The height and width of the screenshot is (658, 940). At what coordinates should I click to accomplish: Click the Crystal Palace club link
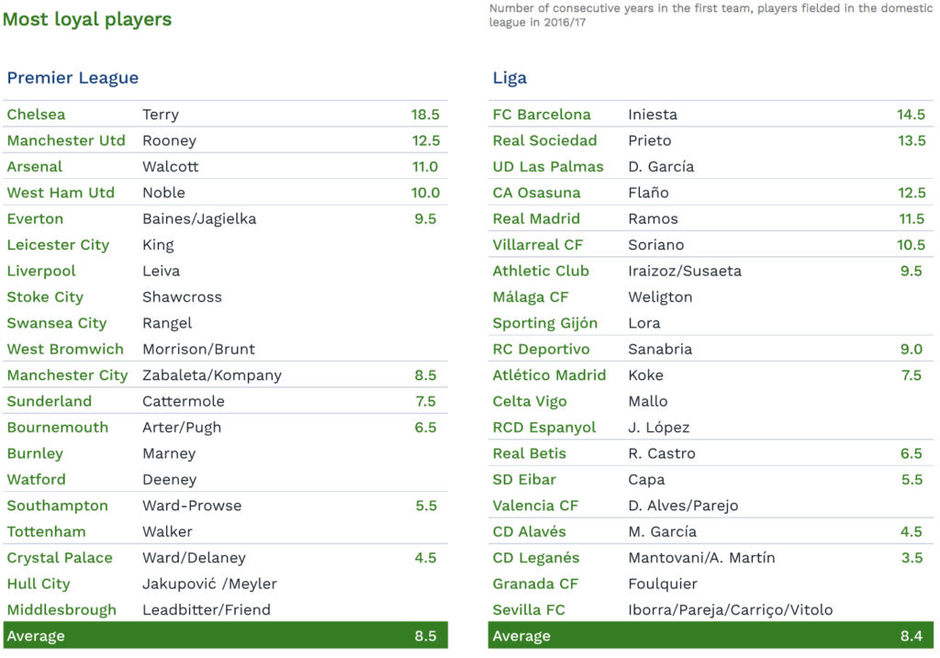[60, 558]
